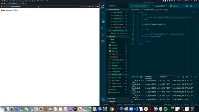Open d3_week.zip in the explorer tree
This screenshot has height=112, width=199.
[x=115, y=92]
